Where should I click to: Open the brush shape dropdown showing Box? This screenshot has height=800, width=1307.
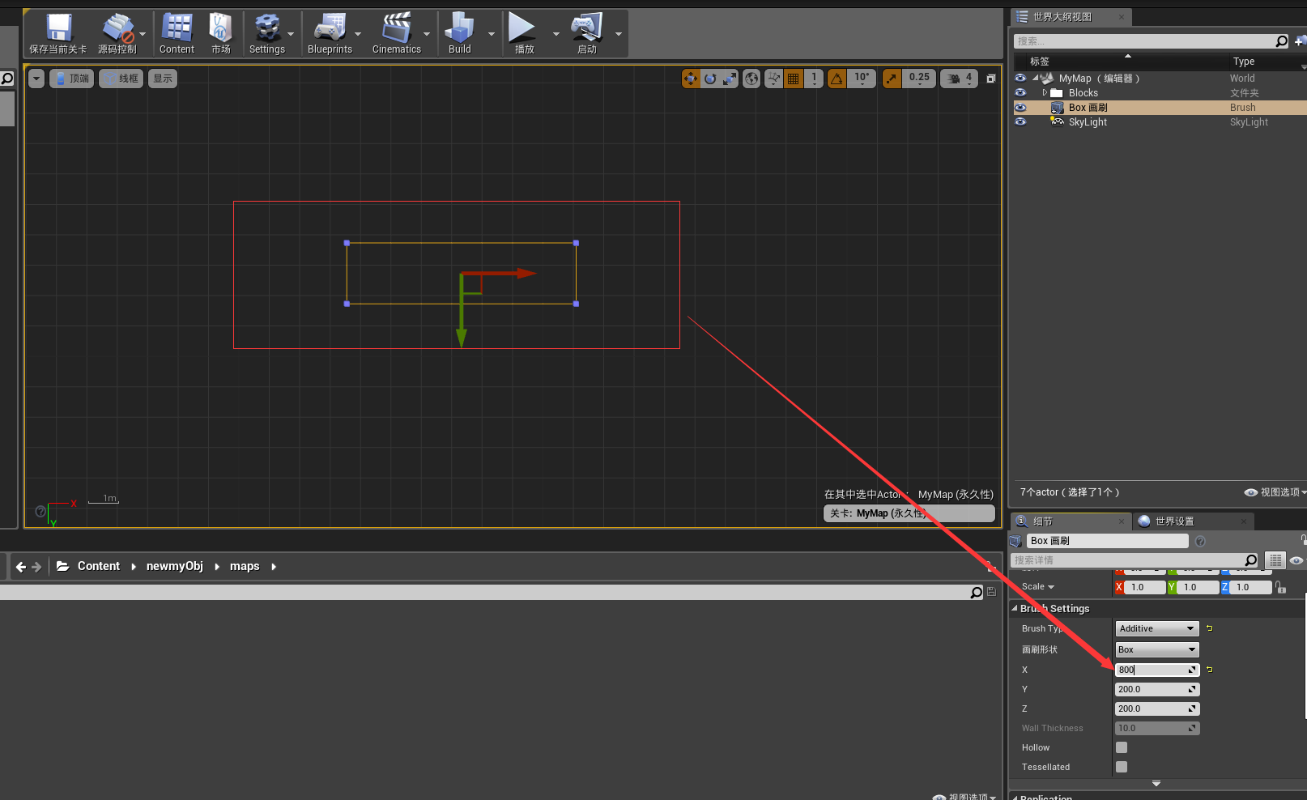[x=1156, y=649]
